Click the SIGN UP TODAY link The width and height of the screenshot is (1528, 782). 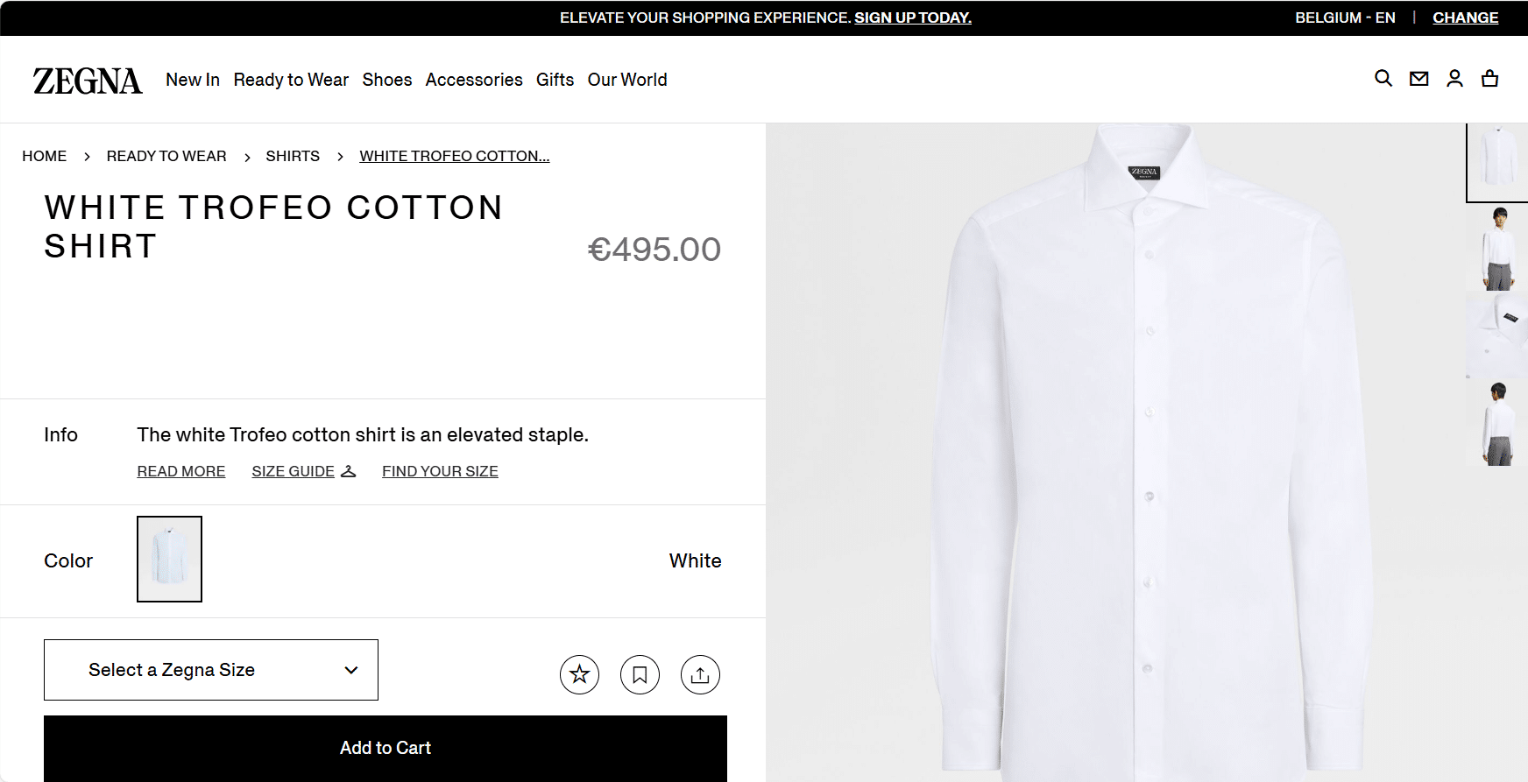pyautogui.click(x=912, y=18)
